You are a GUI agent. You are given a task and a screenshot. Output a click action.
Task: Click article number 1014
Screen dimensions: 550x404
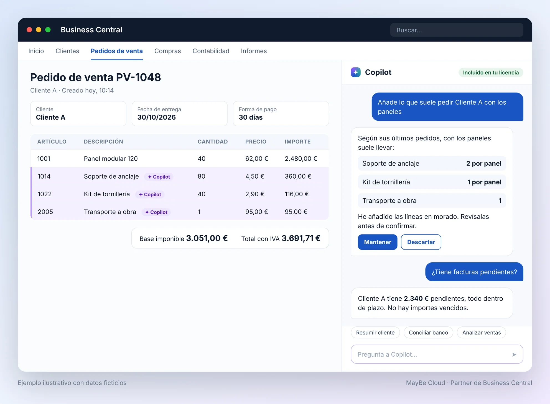(44, 176)
